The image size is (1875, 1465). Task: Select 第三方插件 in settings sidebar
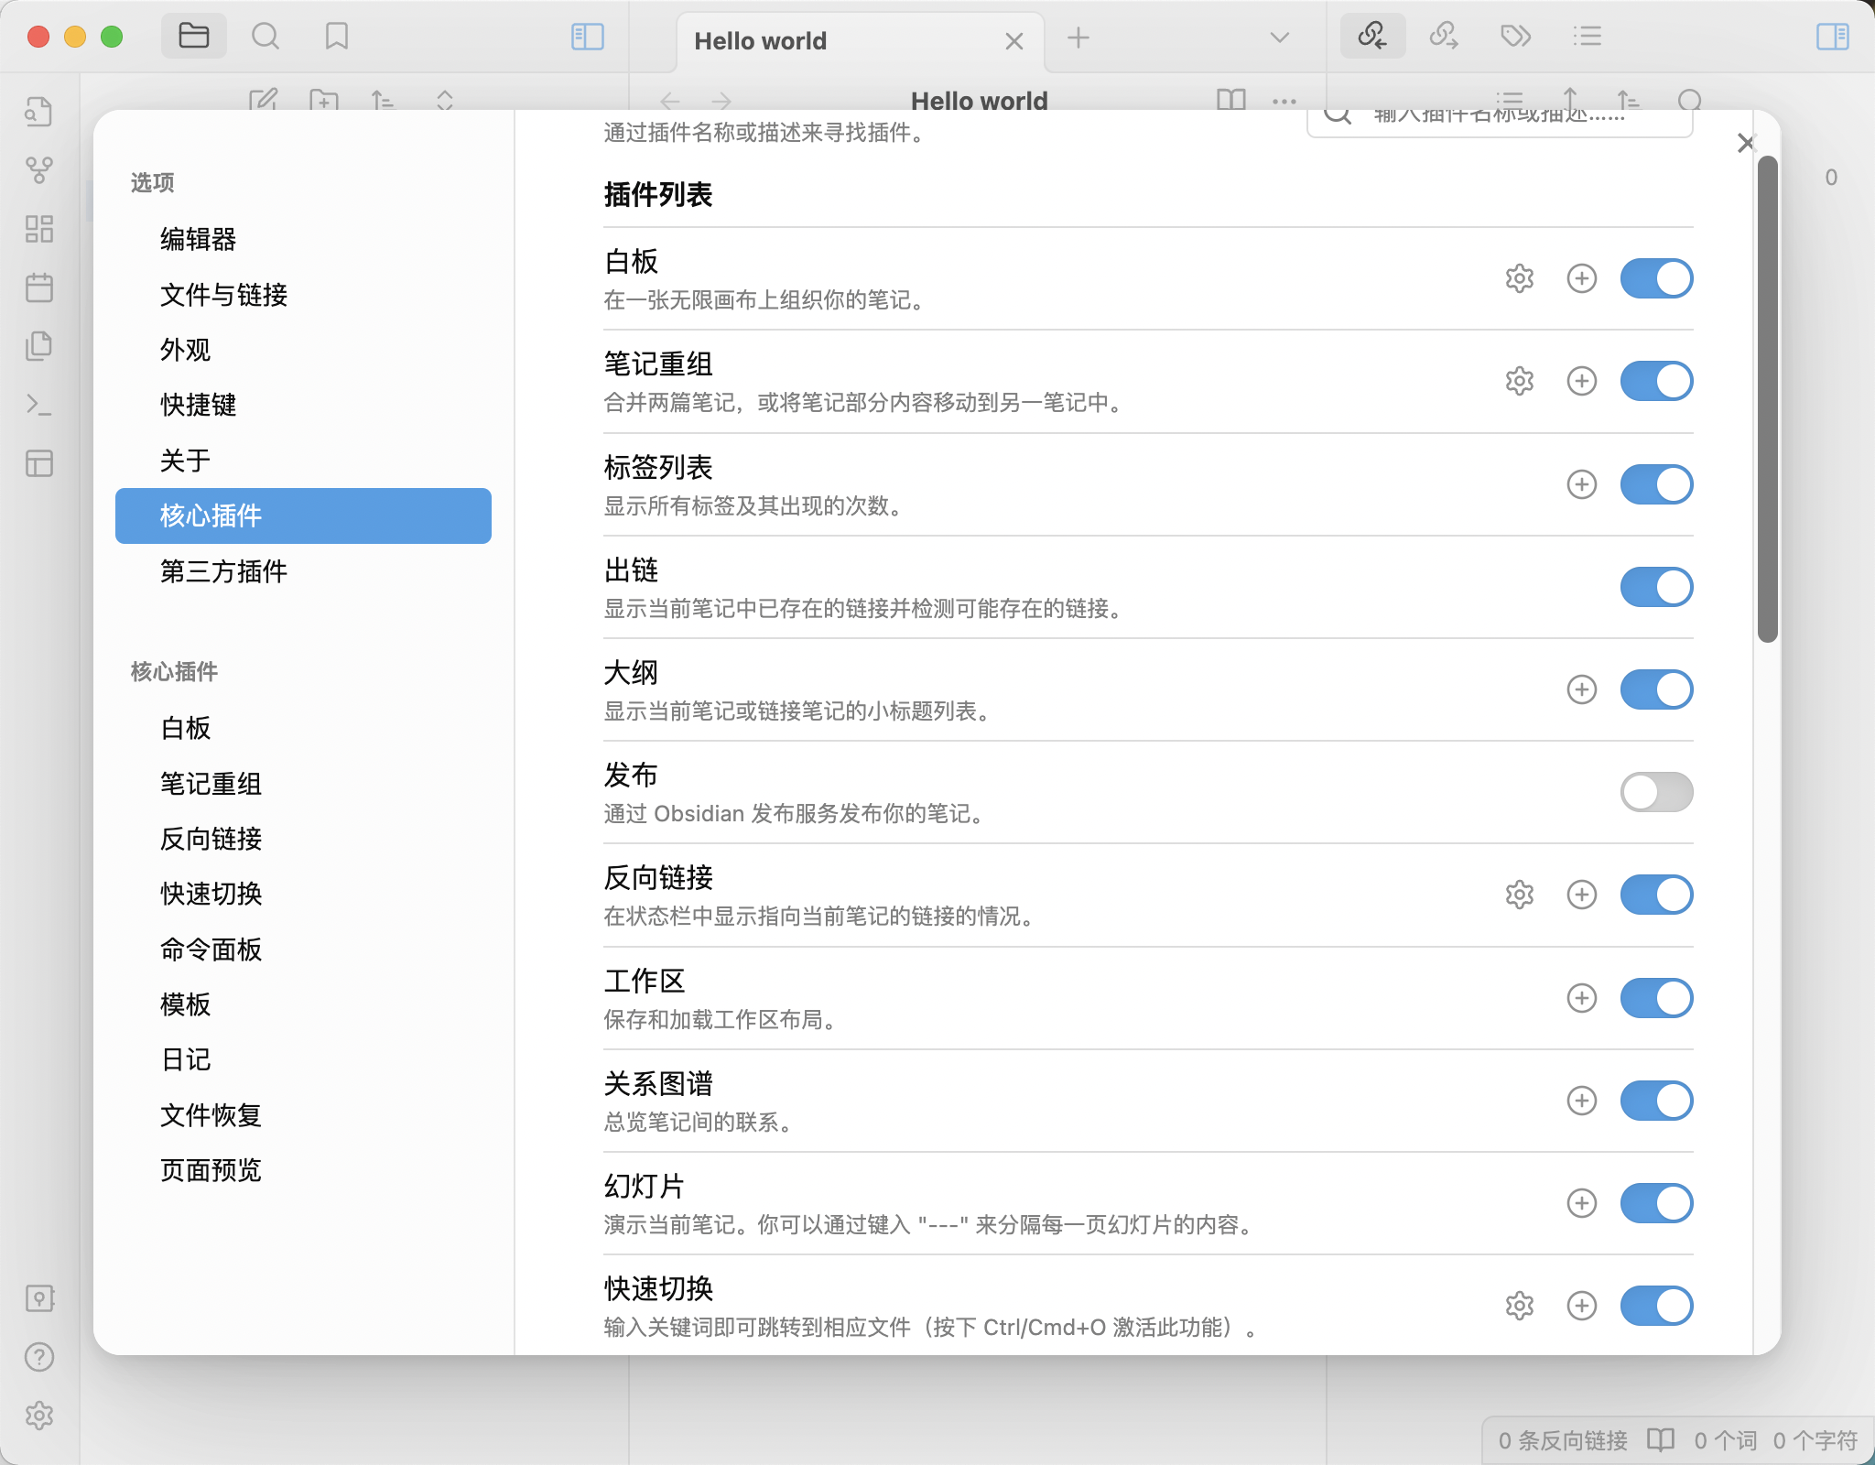click(x=223, y=571)
